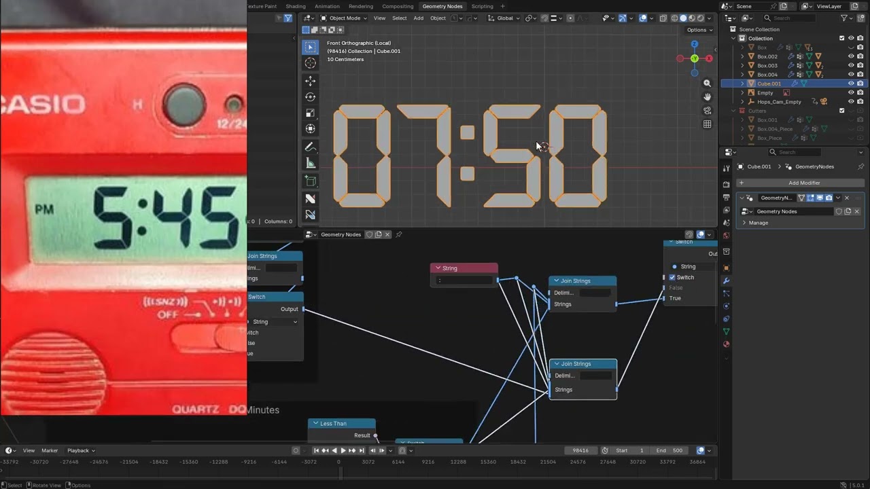Remove the GeometryNodes modifier
Screen dimensions: 870x489
(x=847, y=198)
